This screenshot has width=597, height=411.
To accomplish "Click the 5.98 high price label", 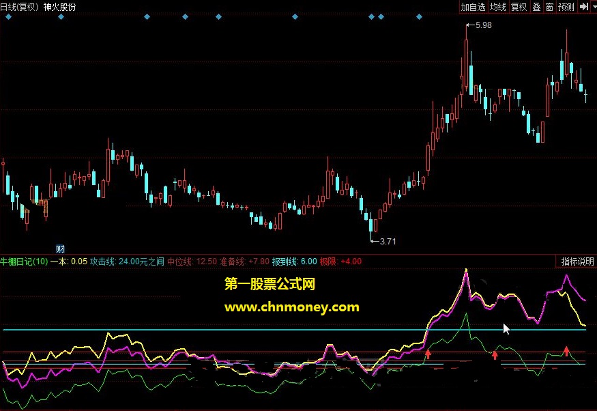I will [x=484, y=25].
